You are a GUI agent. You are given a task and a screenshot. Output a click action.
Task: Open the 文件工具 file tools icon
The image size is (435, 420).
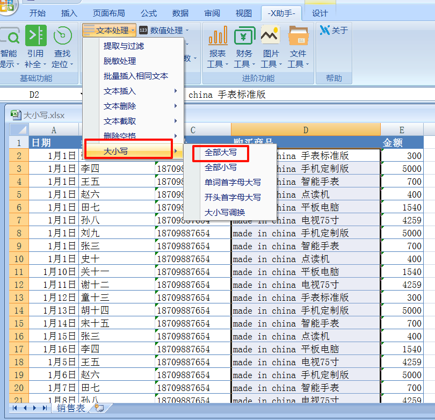(298, 47)
